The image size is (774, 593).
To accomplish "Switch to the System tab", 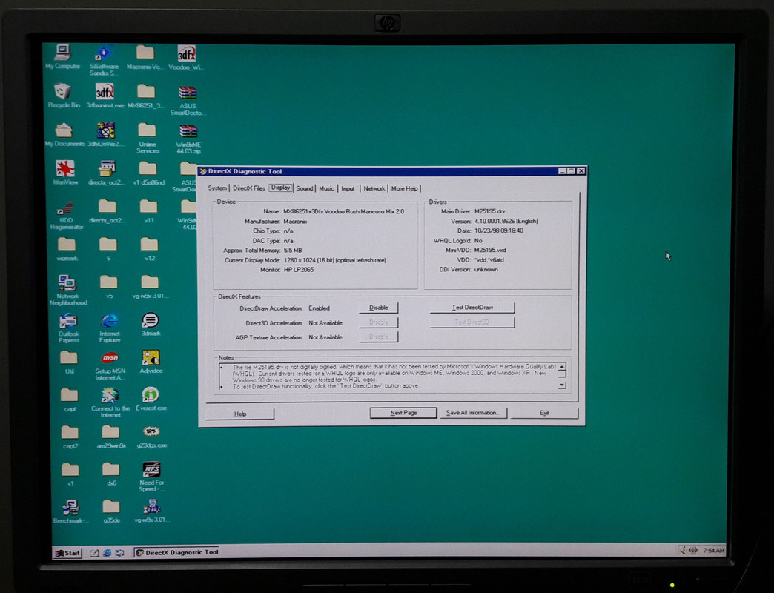I will click(217, 188).
